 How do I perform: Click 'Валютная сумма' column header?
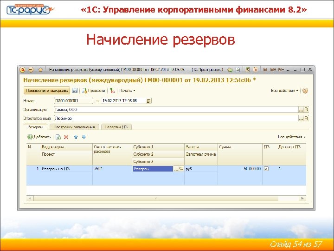tap(201, 158)
